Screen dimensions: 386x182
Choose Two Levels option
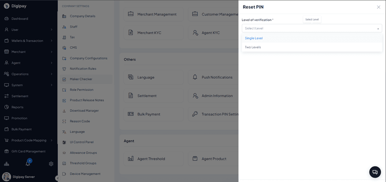tap(312, 47)
